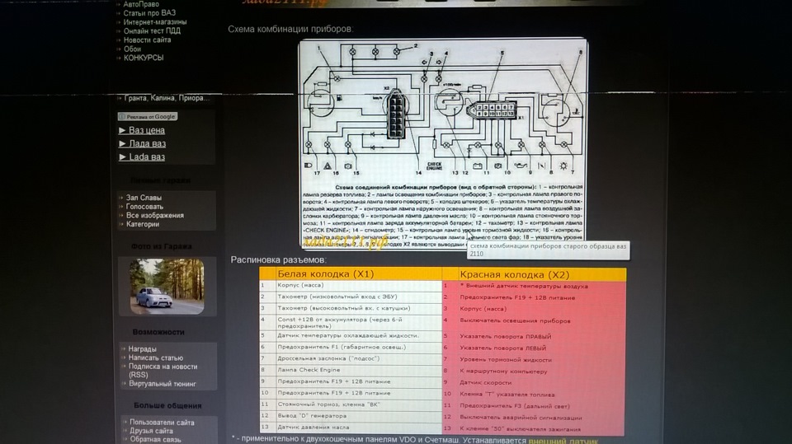
Task: Open Новости сайта link
Action: click(x=147, y=40)
